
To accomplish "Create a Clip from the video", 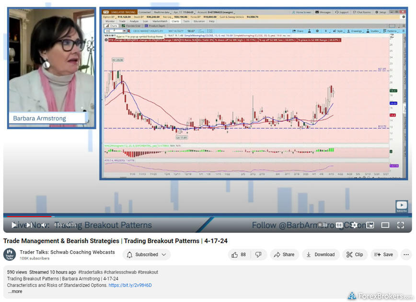I will pyautogui.click(x=355, y=255).
